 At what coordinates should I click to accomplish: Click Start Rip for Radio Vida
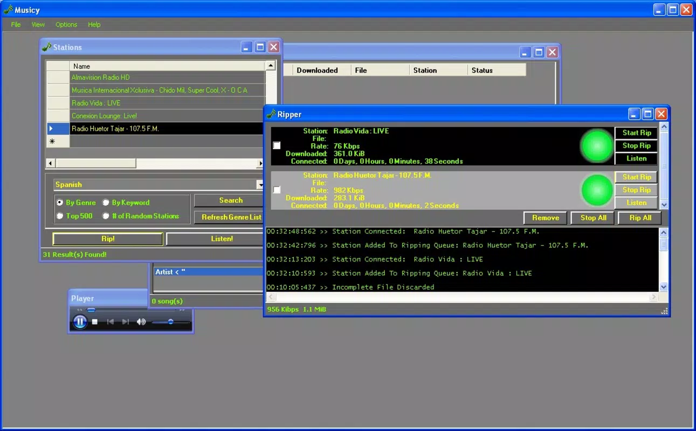(x=636, y=133)
